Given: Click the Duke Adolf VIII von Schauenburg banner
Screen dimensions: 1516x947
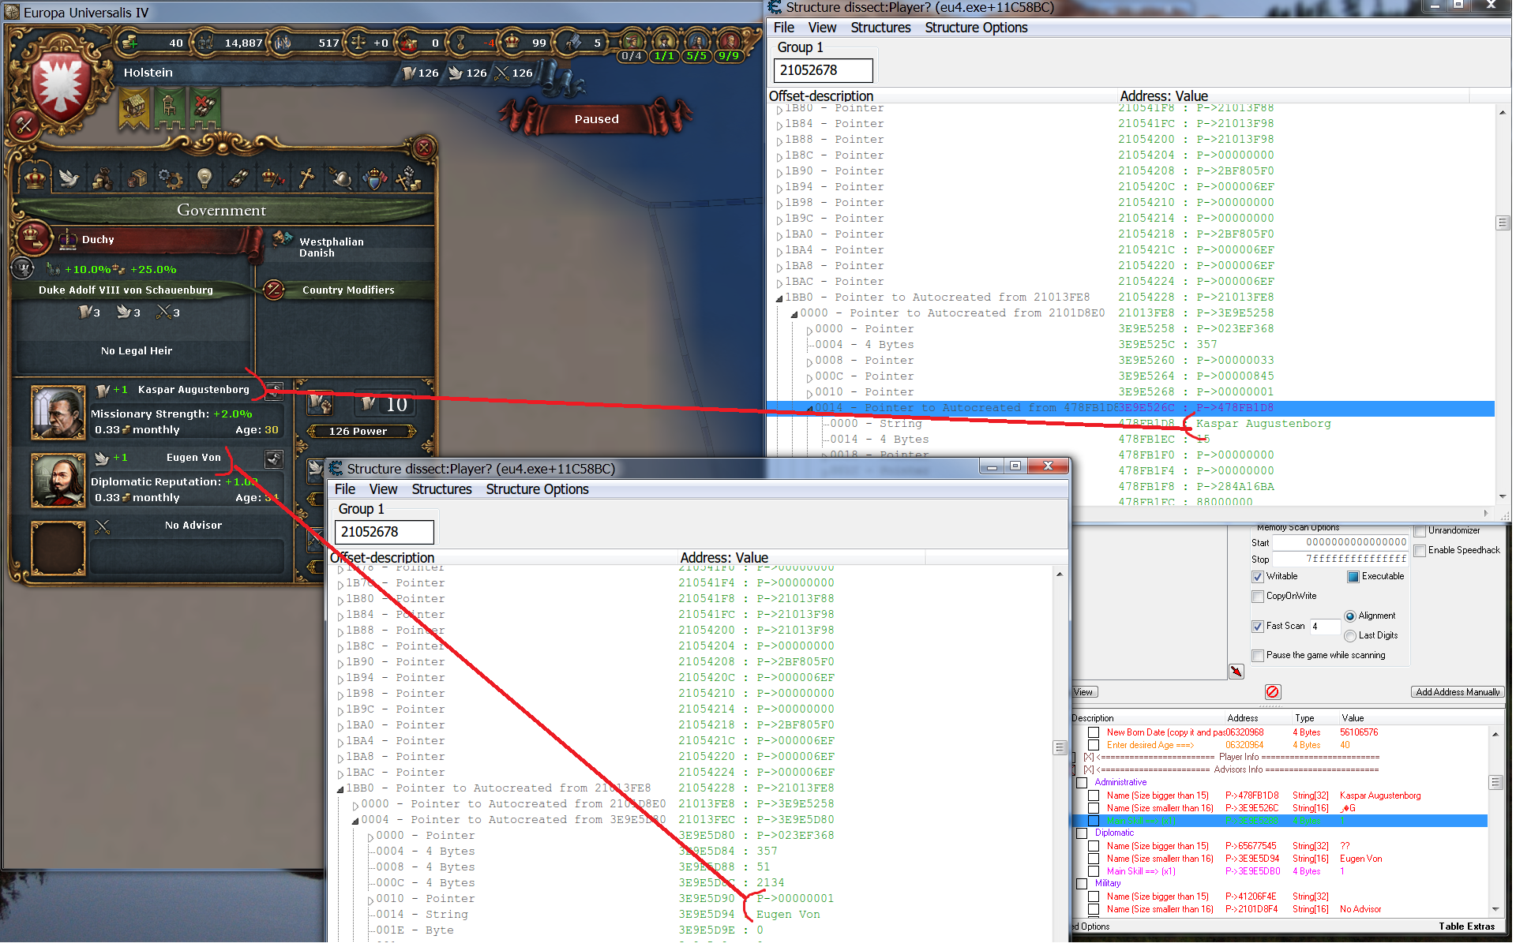Looking at the screenshot, I should [x=126, y=290].
